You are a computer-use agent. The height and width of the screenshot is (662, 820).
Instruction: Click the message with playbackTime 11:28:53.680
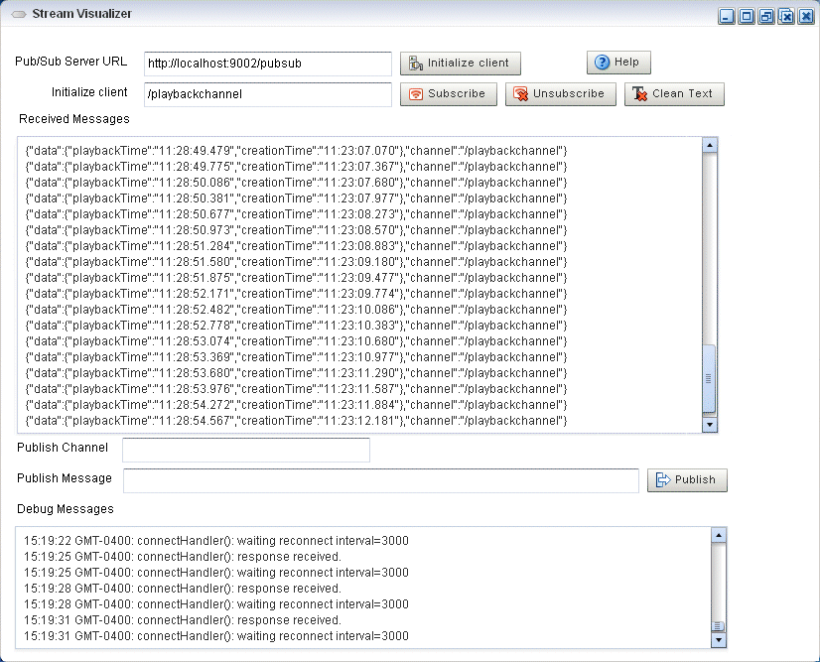click(297, 373)
